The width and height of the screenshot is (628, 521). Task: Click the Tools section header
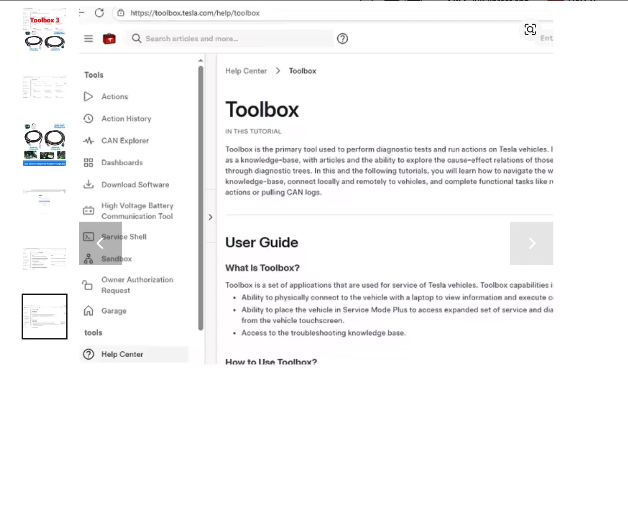click(94, 75)
